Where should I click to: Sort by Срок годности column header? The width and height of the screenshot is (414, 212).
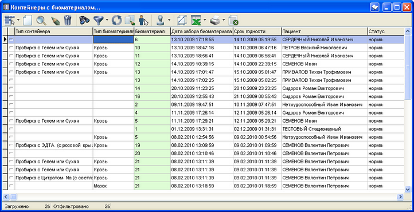257,32
